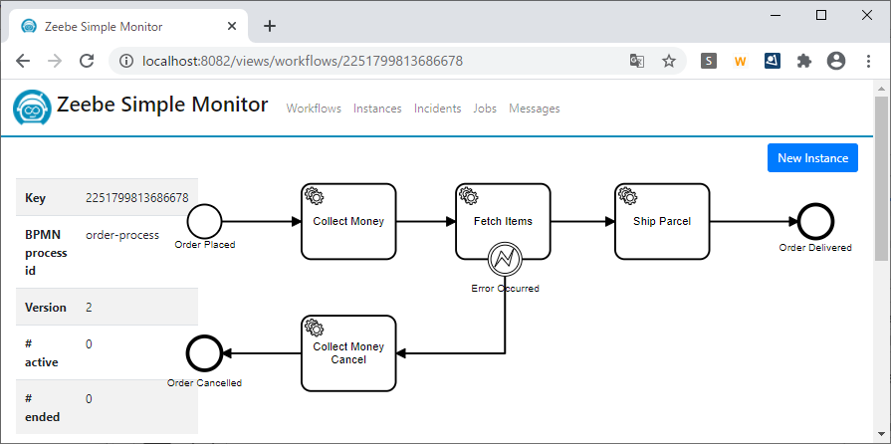The width and height of the screenshot is (891, 444).
Task: Click the Order Cancelled label text
Action: pos(204,383)
